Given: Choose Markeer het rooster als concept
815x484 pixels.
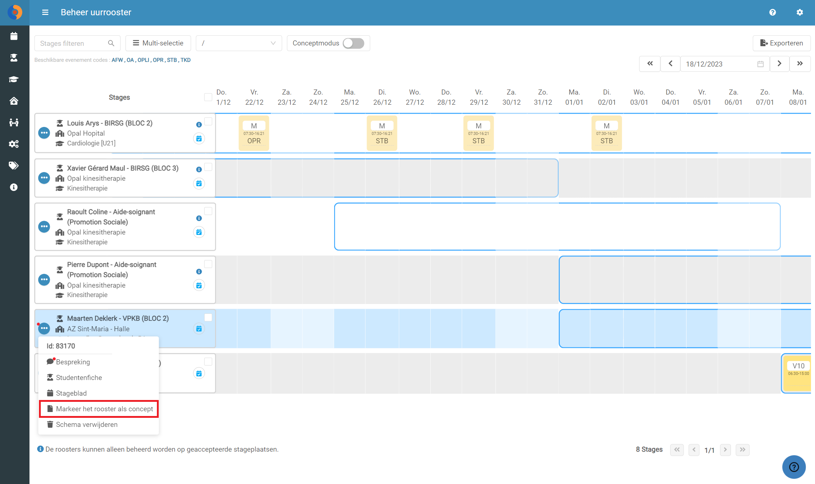Looking at the screenshot, I should point(99,409).
